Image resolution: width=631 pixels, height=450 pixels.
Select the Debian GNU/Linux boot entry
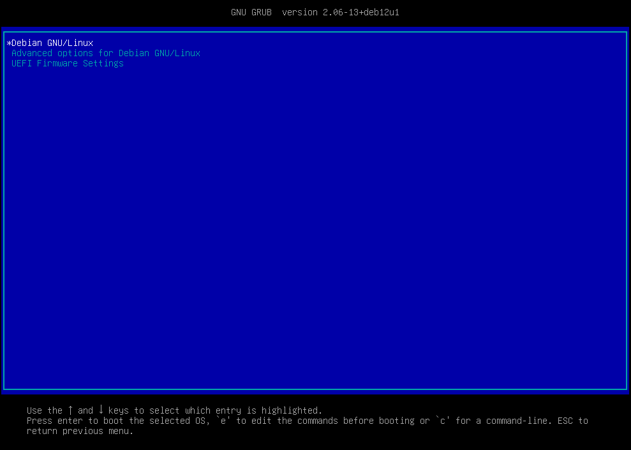coord(52,43)
